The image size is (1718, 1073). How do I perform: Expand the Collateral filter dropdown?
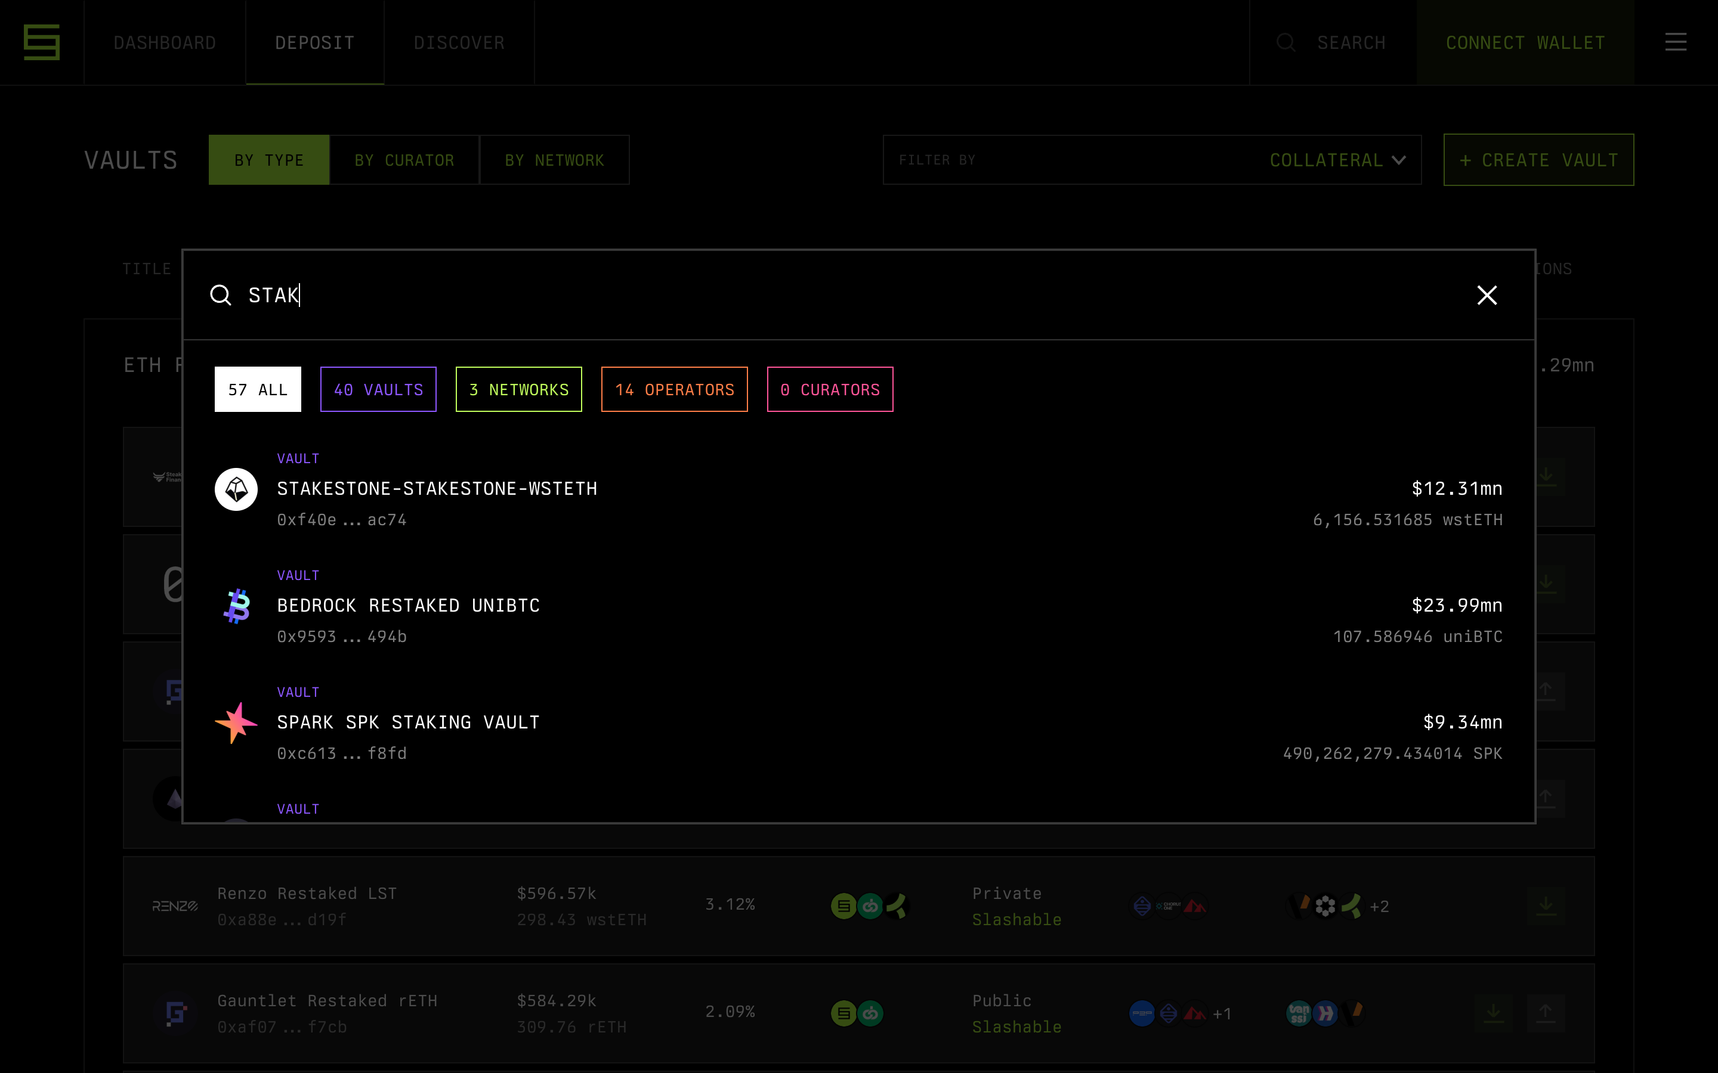tap(1337, 160)
